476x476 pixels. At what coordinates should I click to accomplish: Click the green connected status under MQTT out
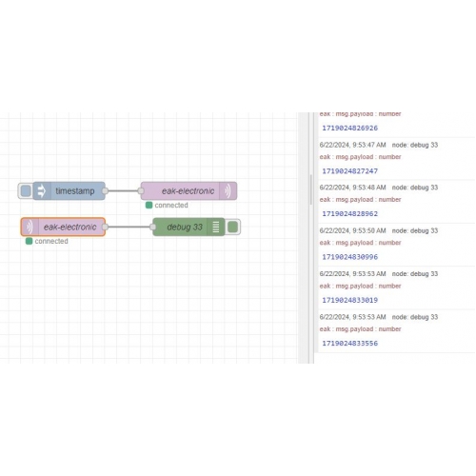(x=167, y=206)
